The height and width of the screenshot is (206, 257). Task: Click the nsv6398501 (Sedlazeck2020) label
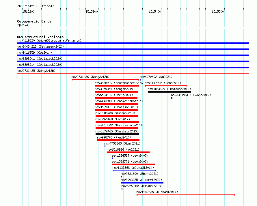(x=40, y=59)
